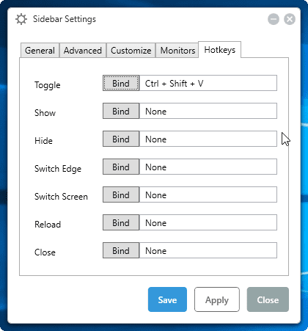Click the Sidebar Settings title text
This screenshot has height=331, width=308.
tap(65, 19)
